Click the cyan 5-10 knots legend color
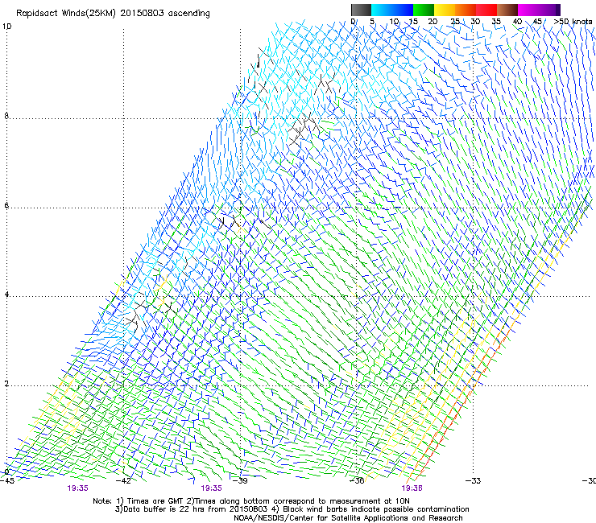The image size is (596, 523). pyautogui.click(x=382, y=10)
